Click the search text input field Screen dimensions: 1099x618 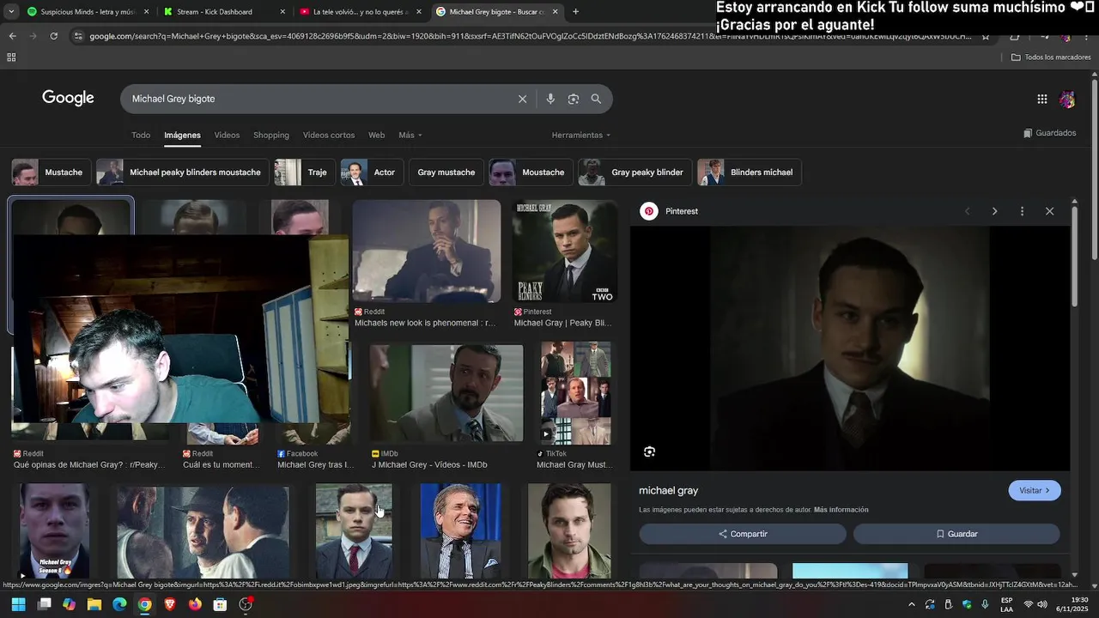coord(319,99)
